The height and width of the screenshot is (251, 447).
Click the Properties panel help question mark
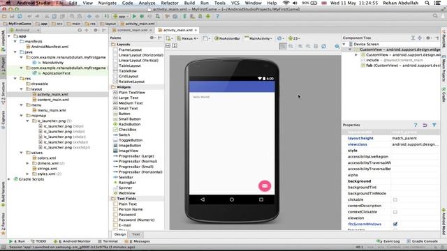(416, 125)
